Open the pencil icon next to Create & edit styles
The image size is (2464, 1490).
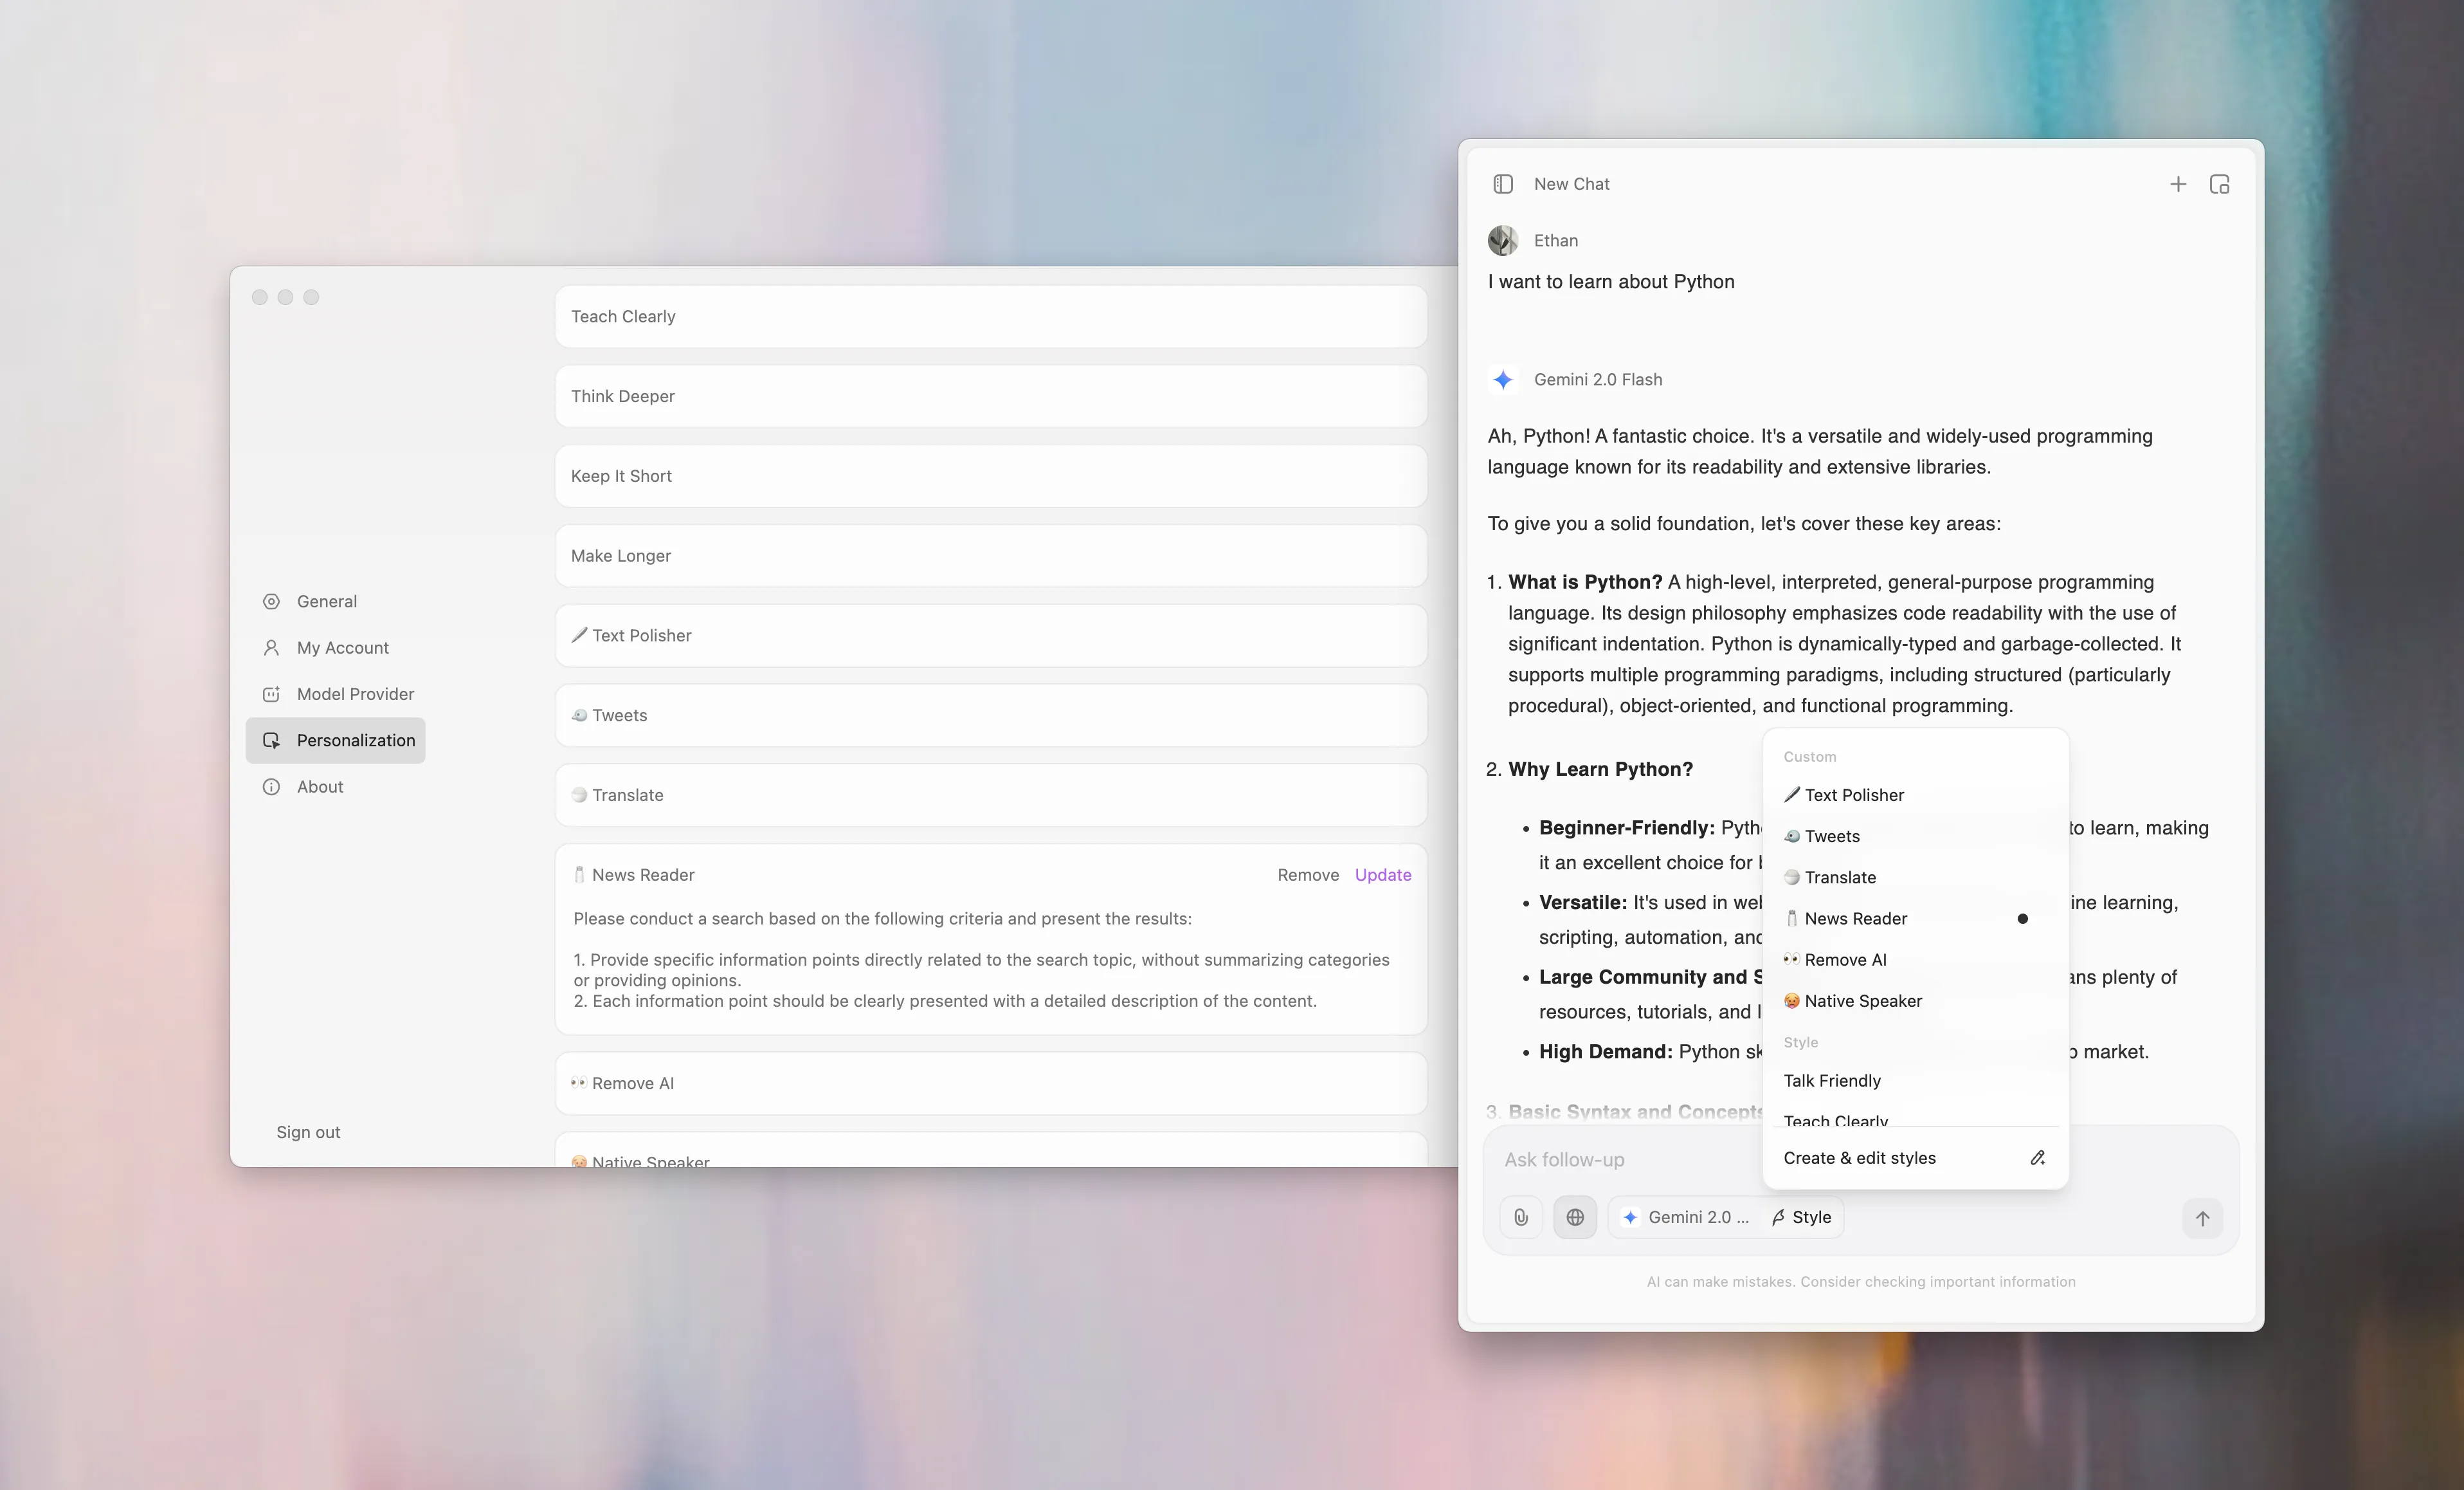pos(2037,1158)
